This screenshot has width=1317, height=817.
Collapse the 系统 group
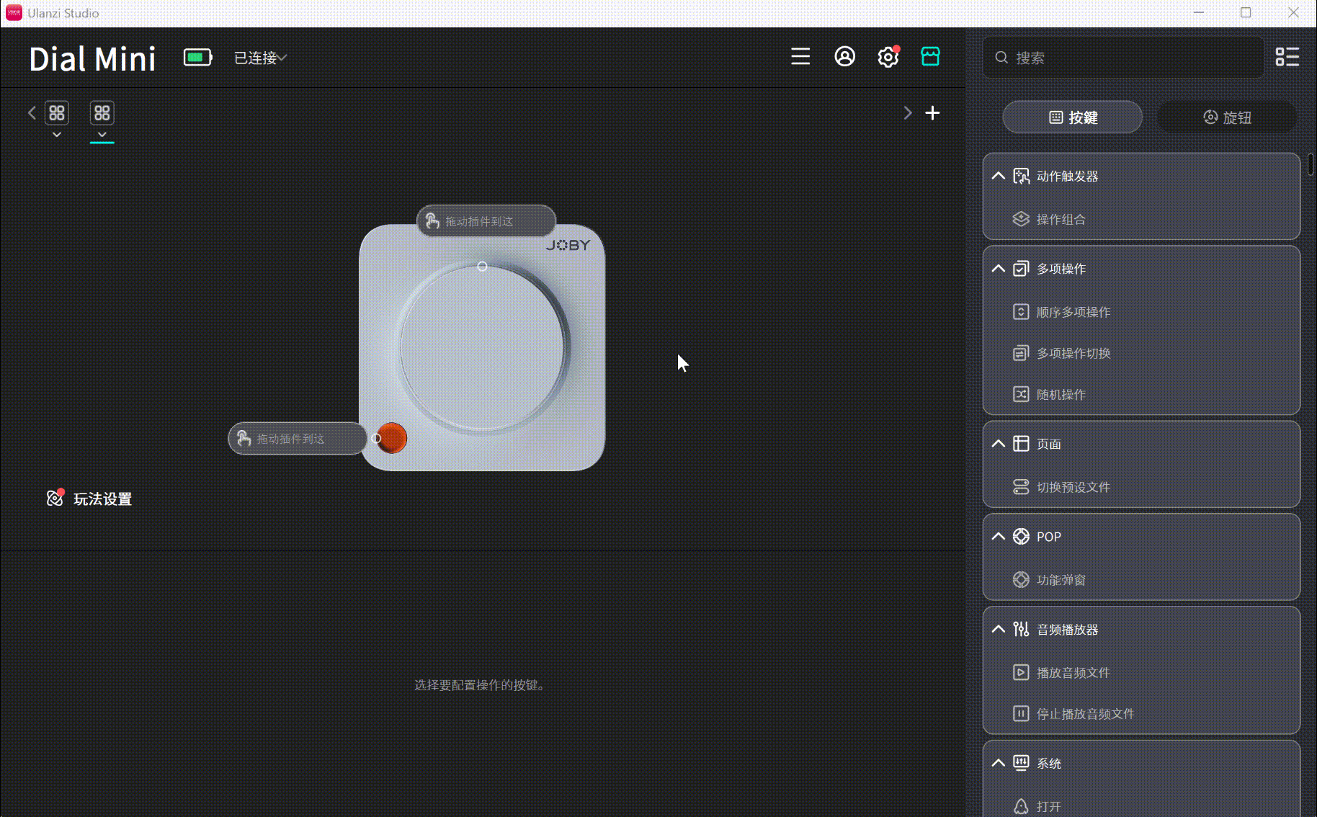[x=999, y=763]
